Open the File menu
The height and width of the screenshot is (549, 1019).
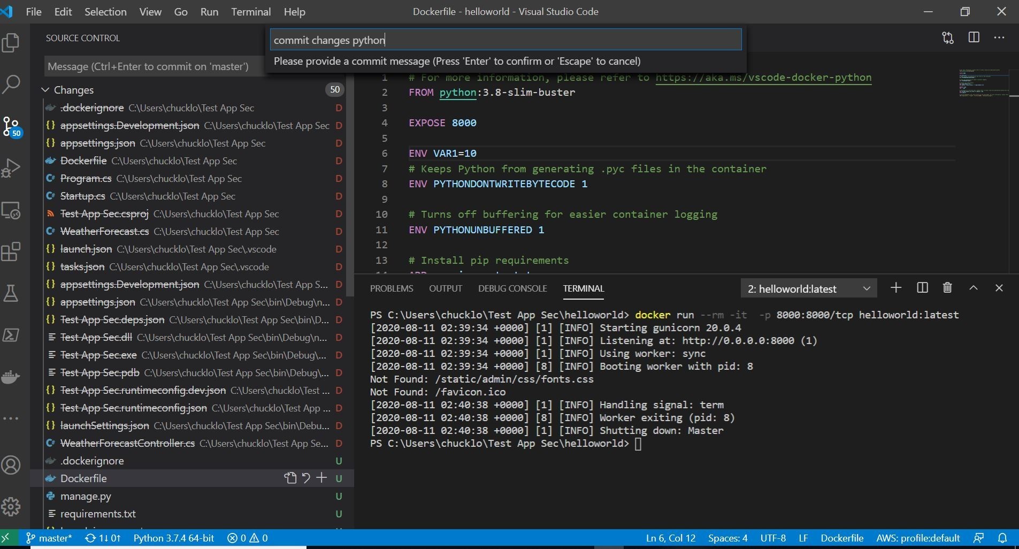(33, 12)
